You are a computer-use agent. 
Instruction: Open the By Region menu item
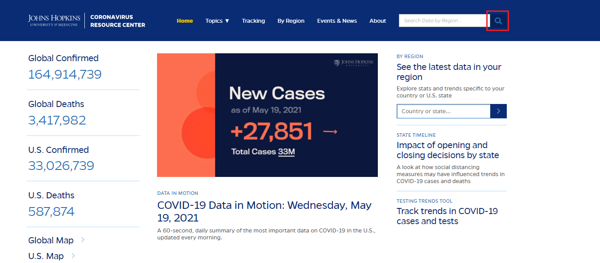[291, 21]
